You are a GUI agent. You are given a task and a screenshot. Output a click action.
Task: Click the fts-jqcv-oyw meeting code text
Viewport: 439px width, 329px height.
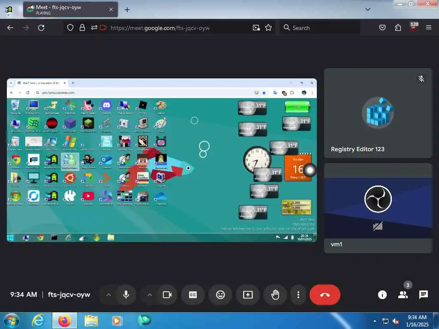[x=69, y=295]
